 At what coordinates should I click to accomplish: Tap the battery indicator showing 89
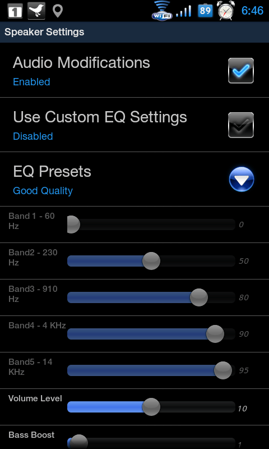pos(205,11)
